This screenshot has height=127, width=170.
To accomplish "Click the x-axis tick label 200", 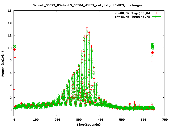I will click(x=57, y=120).
